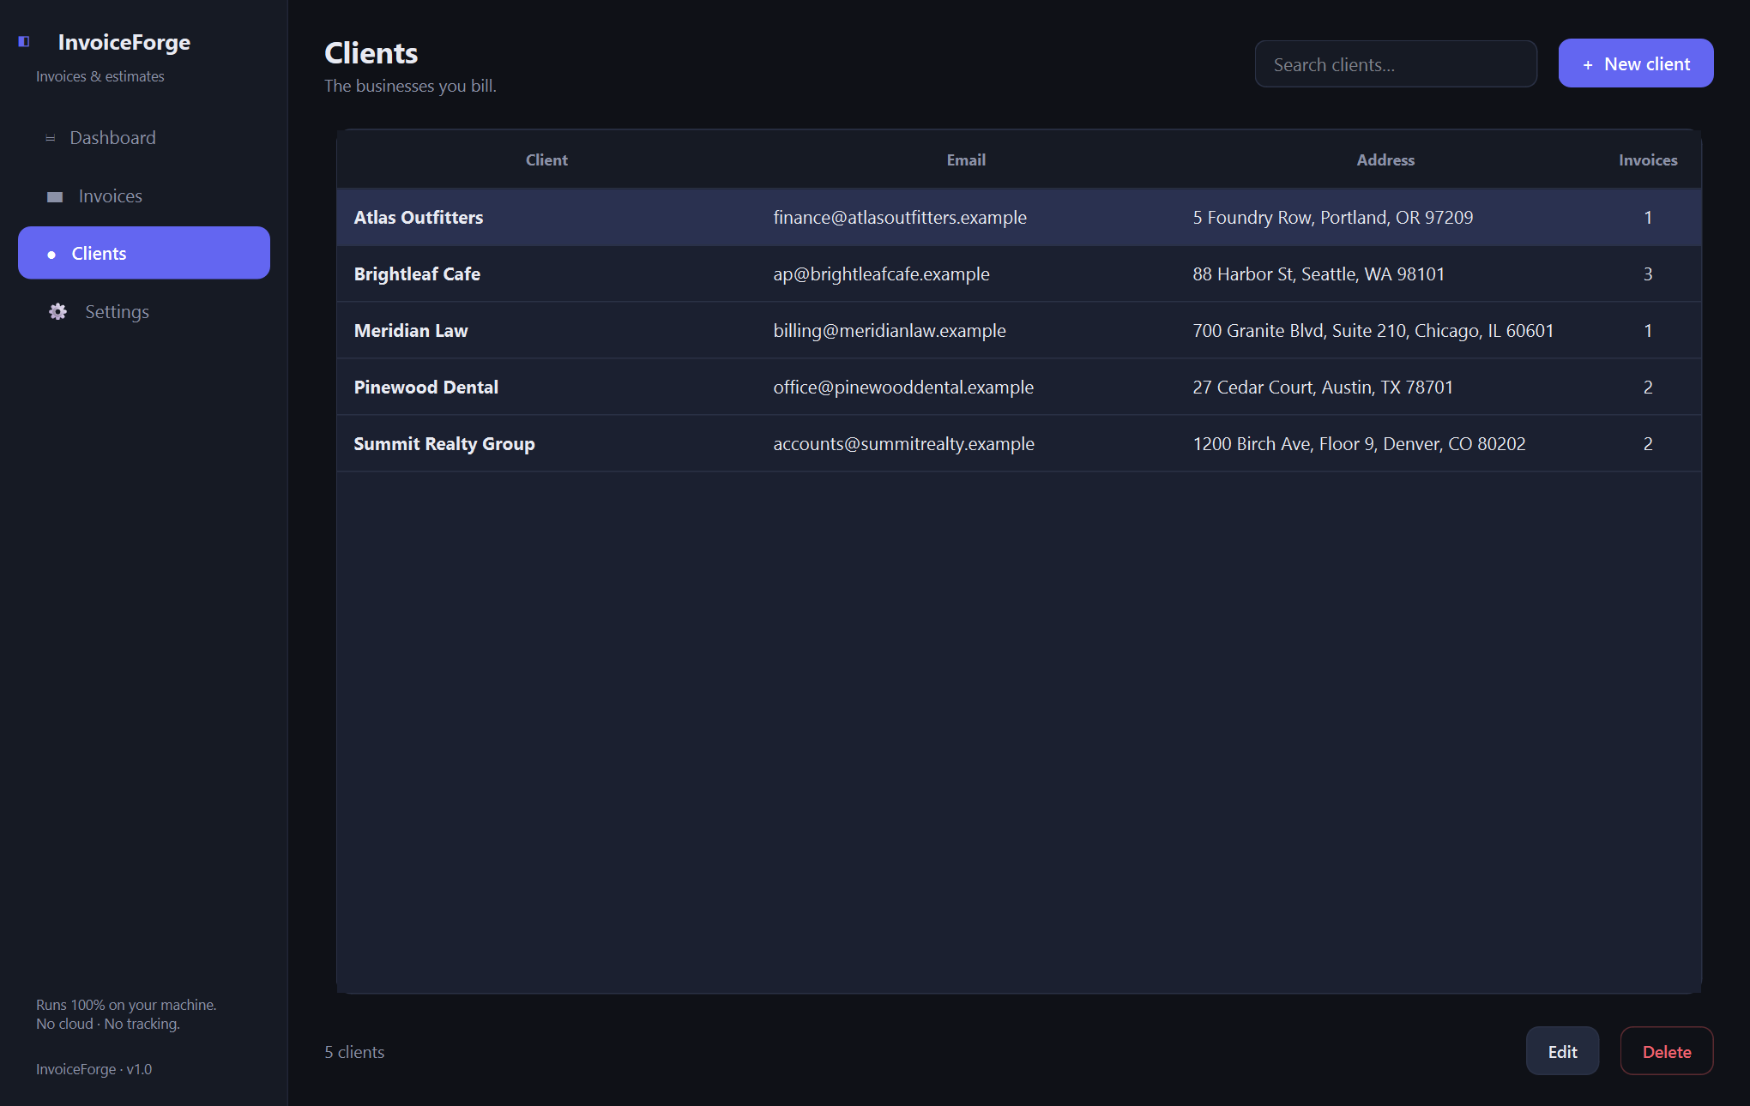Click the Dashboard sidebar icon
The image size is (1750, 1106).
pyautogui.click(x=50, y=138)
